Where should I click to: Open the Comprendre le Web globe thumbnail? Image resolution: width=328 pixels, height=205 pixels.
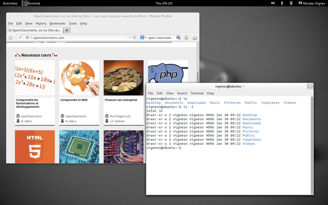point(79,78)
